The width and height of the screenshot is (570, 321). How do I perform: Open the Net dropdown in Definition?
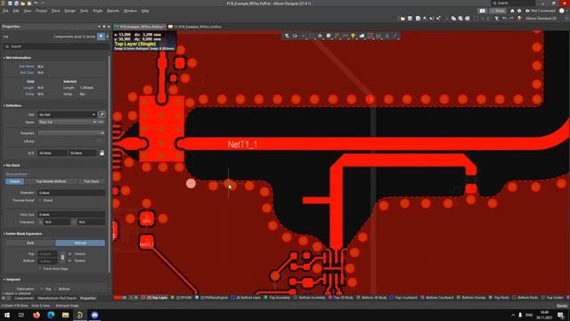pyautogui.click(x=94, y=115)
